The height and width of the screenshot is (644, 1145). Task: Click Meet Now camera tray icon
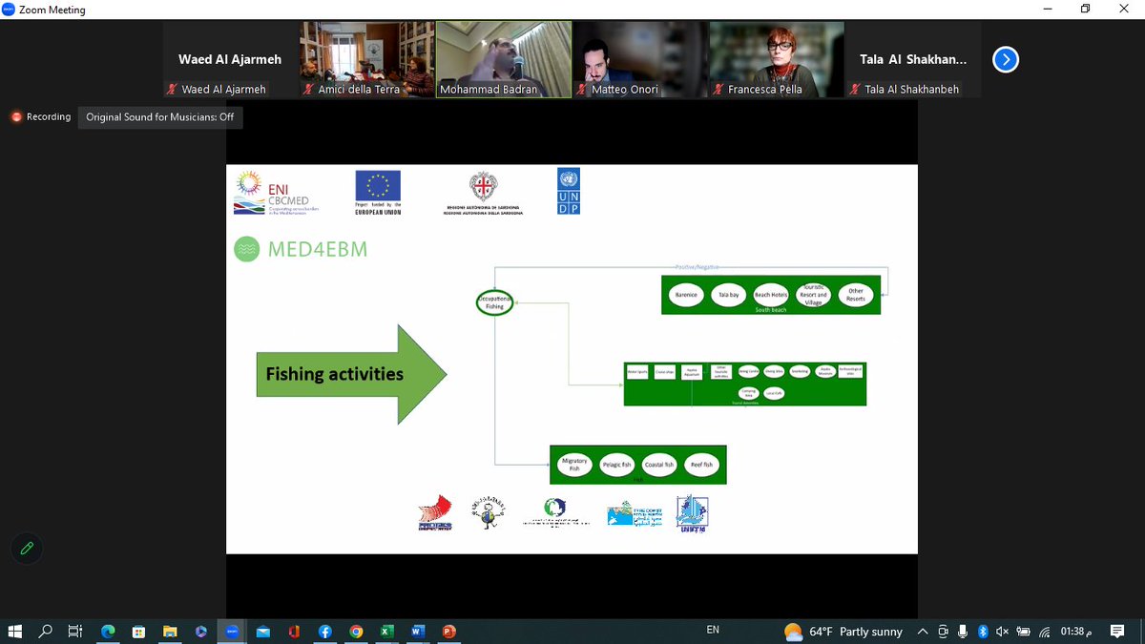tap(944, 632)
